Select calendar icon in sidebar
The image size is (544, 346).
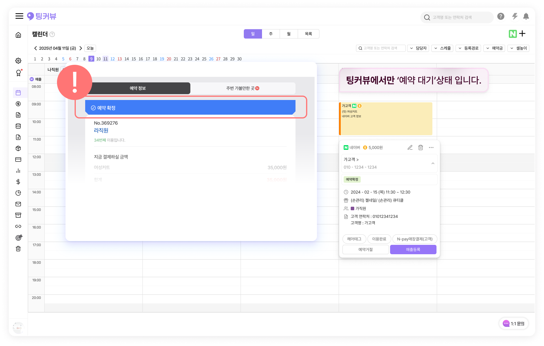18,93
